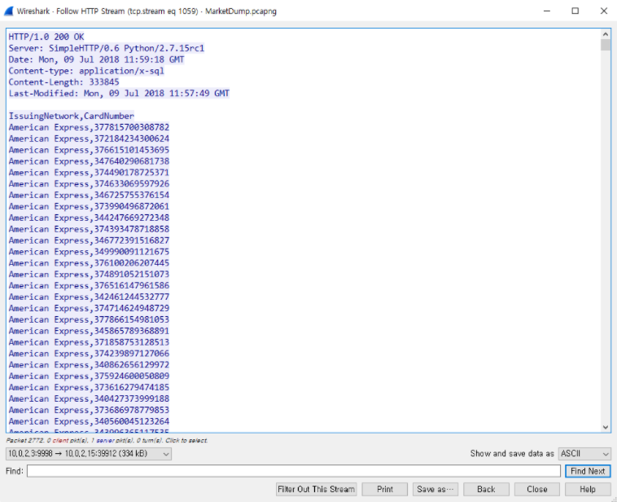Open the Show and save data as ASCII dropdown
Image resolution: width=617 pixels, height=502 pixels.
coord(584,454)
